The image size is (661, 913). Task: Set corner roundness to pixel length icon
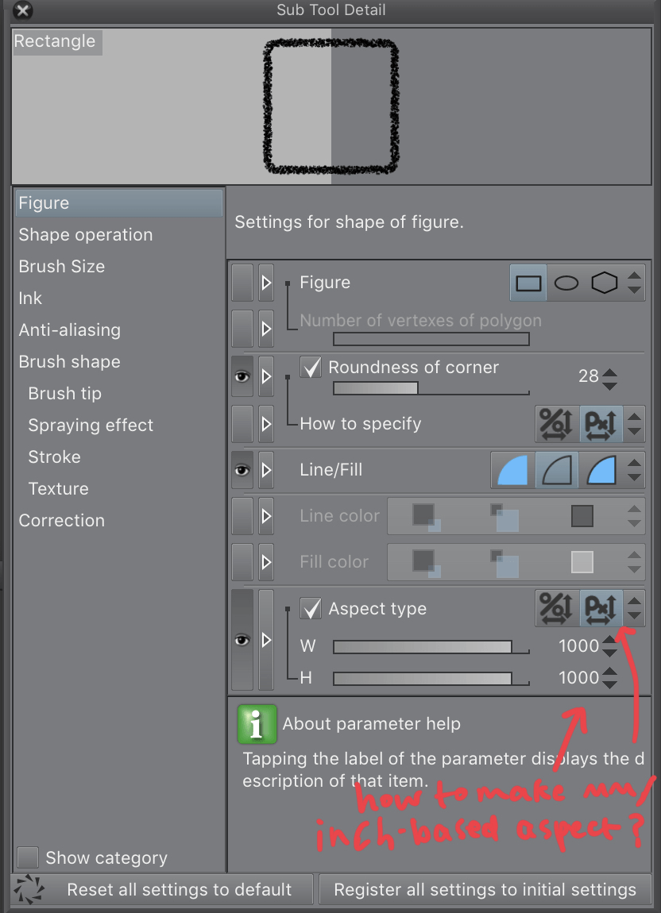600,423
